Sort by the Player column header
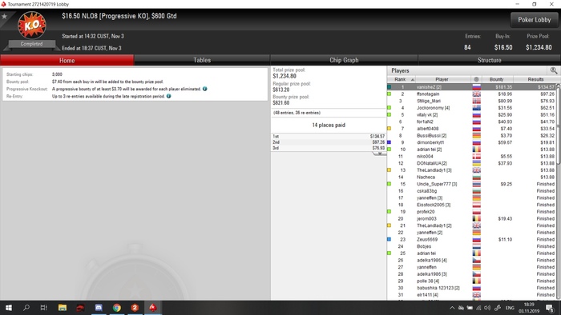Screen dimensions: 561x315 [442, 79]
